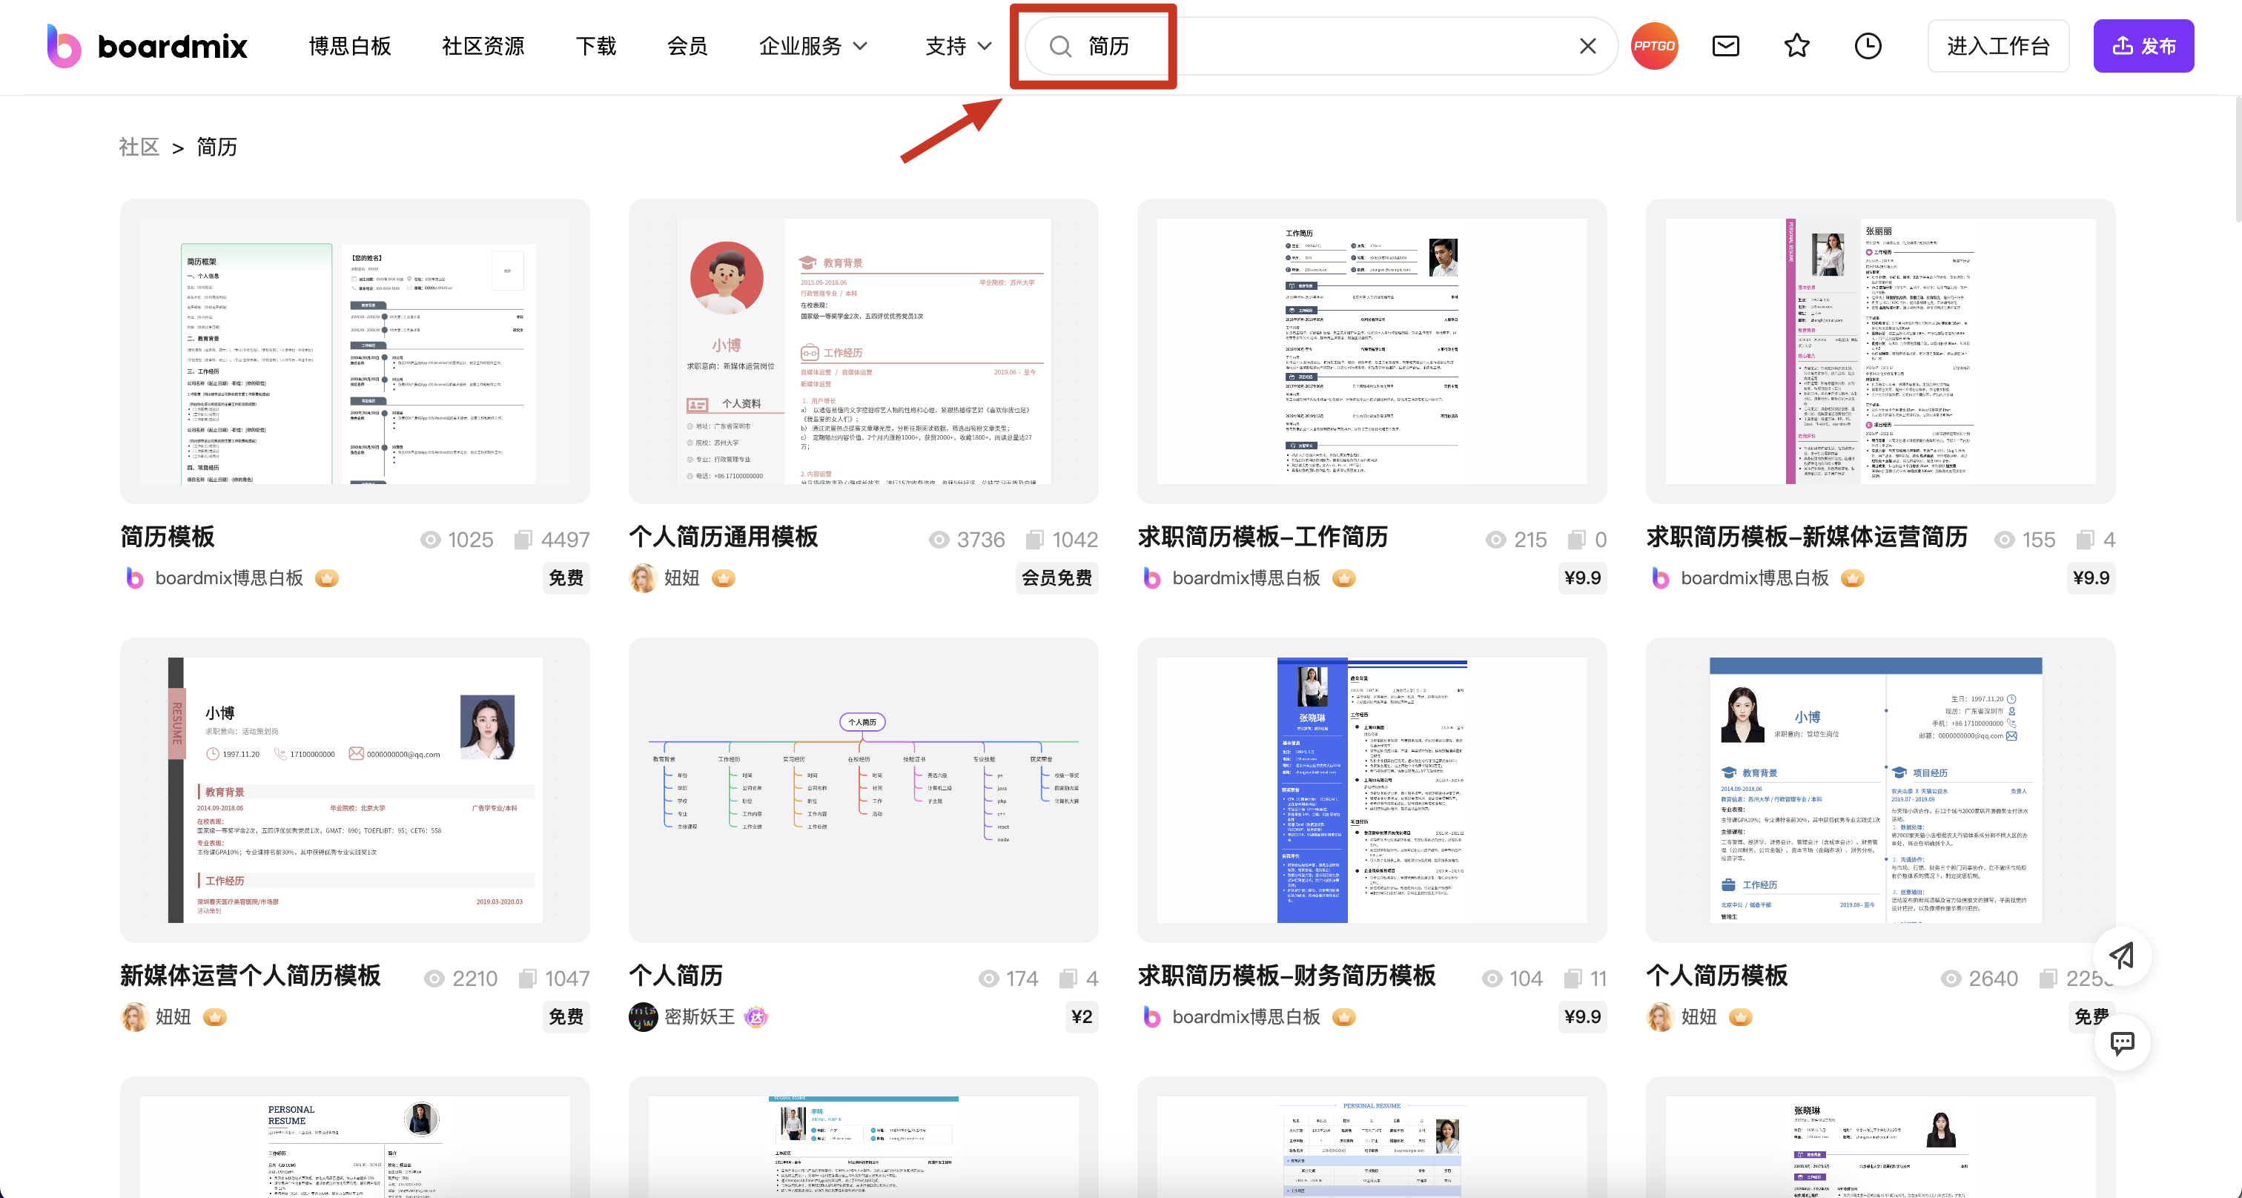Image resolution: width=2242 pixels, height=1198 pixels.
Task: Click views eye icon for 求职简历模板–工作简历
Action: 1495,540
